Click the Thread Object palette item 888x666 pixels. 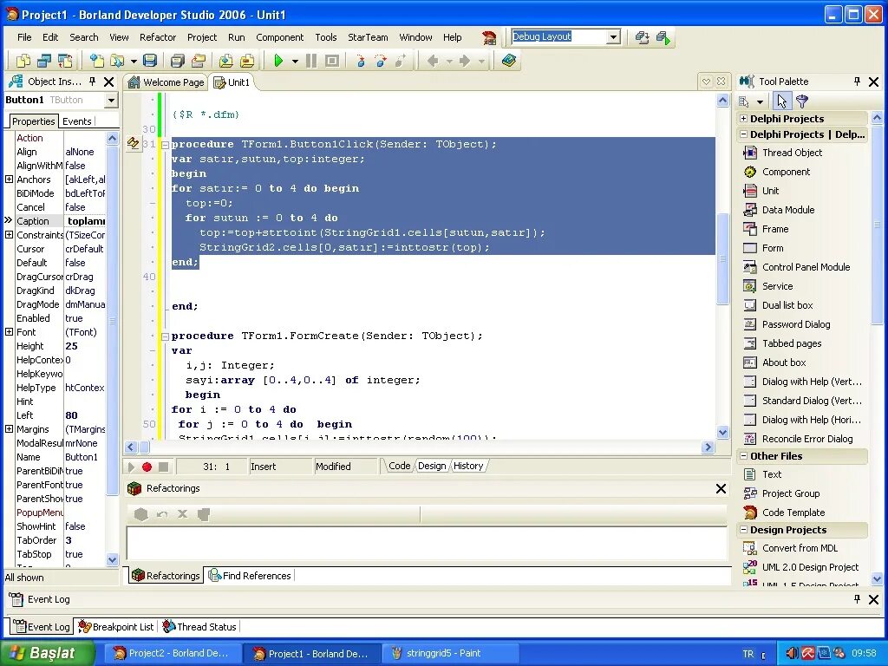792,153
